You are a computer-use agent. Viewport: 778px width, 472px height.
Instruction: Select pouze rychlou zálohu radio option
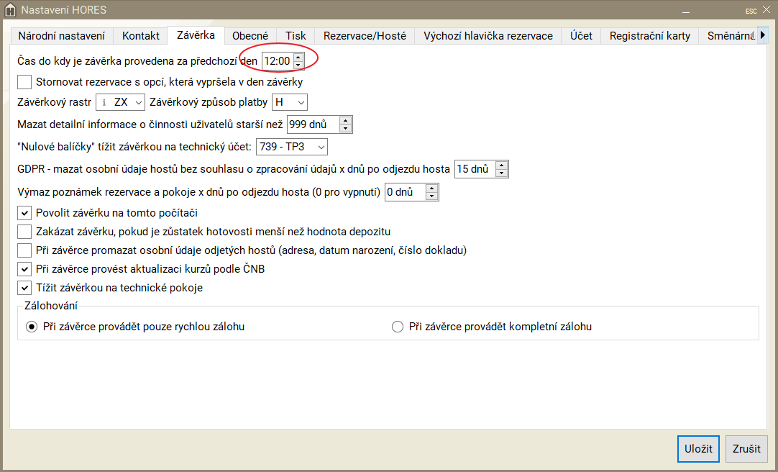pos(32,327)
